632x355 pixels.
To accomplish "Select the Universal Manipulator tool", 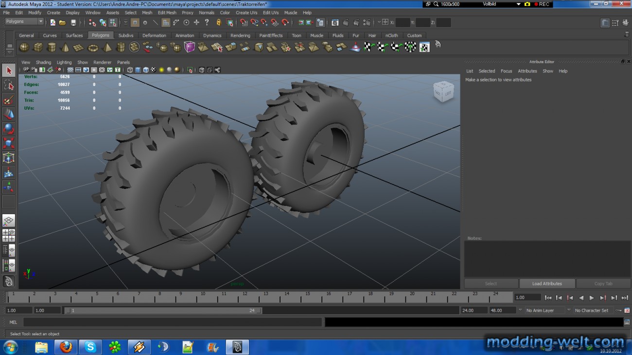I will 9,158.
